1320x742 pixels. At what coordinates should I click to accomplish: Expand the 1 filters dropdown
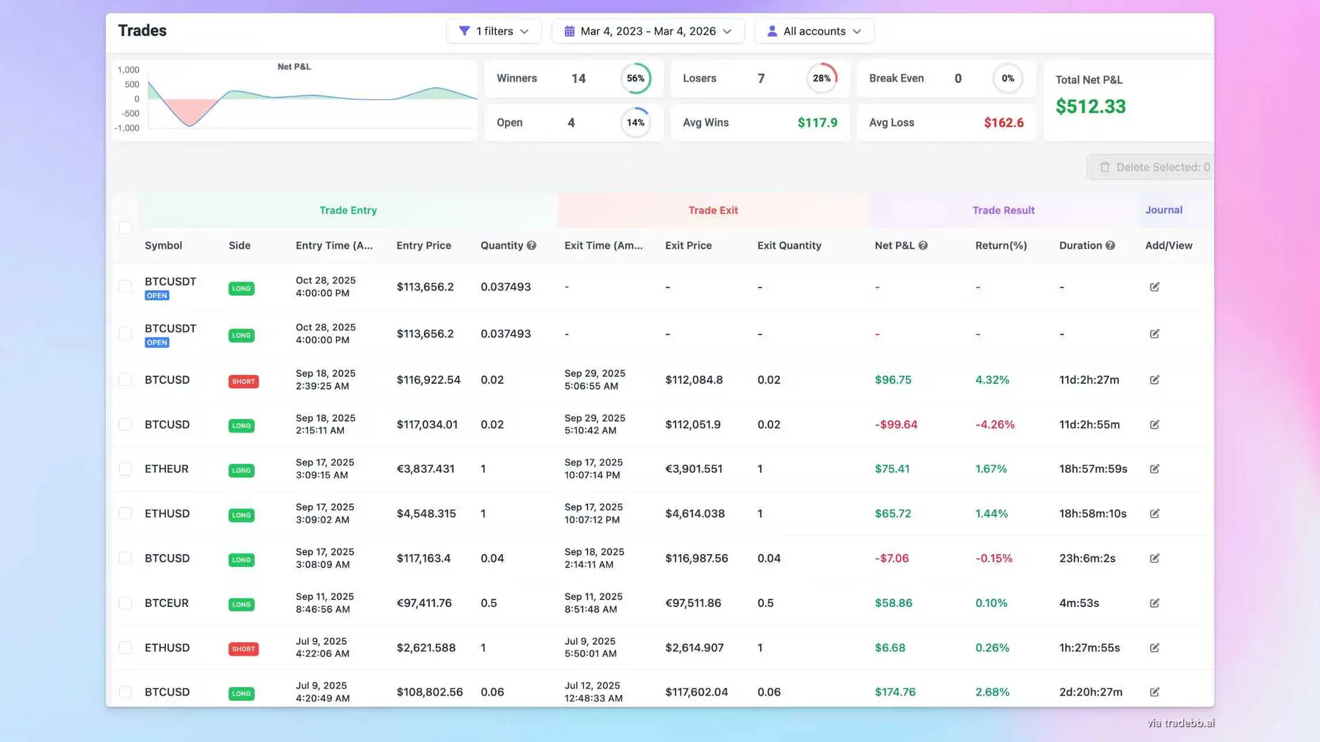coord(494,31)
